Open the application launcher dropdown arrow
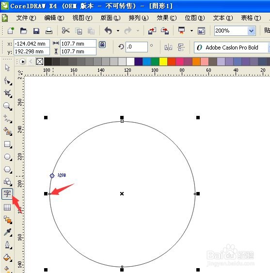Viewport: 270px width, 273px height. click(191, 31)
